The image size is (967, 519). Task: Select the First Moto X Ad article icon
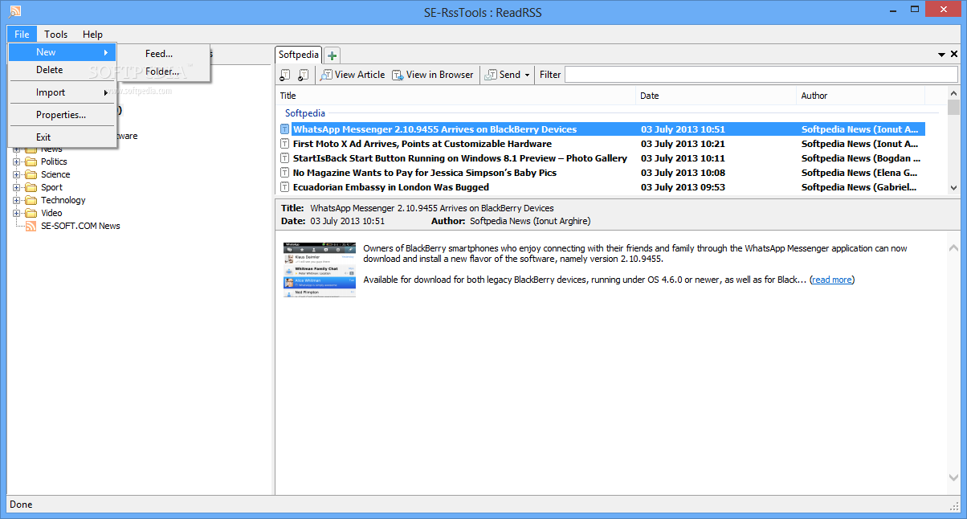pos(284,144)
